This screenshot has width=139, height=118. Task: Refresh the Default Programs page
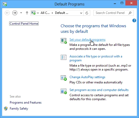pos(87,13)
